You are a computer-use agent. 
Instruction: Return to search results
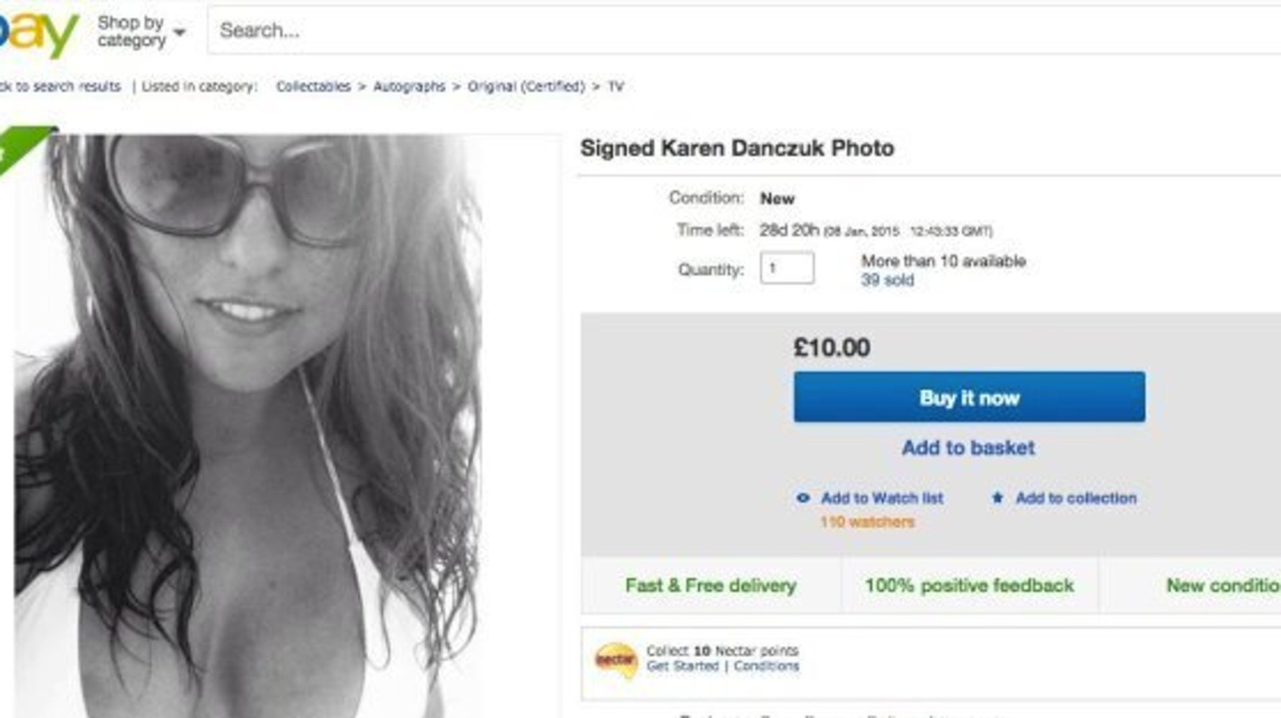(x=61, y=86)
